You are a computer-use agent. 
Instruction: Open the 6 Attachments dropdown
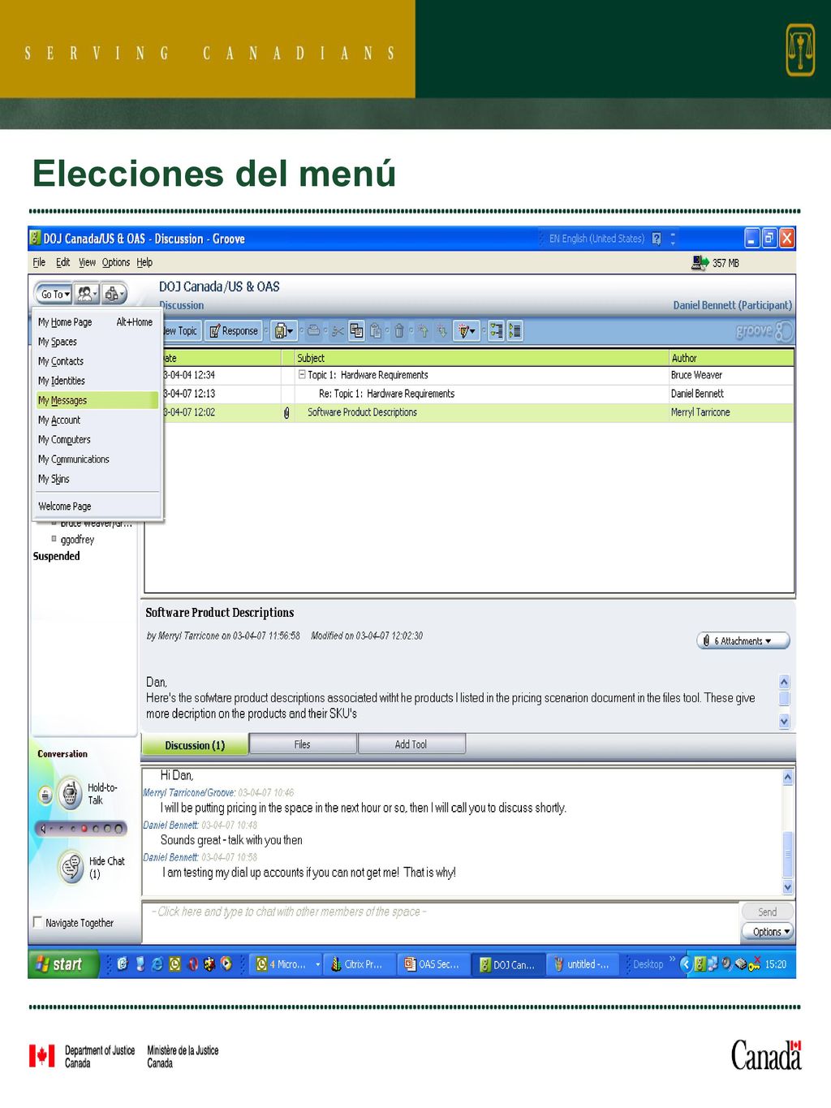pos(743,640)
